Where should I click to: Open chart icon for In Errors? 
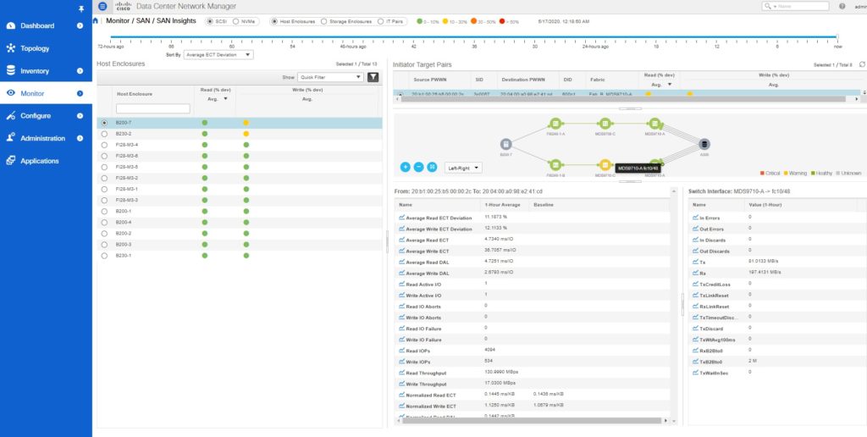(695, 218)
